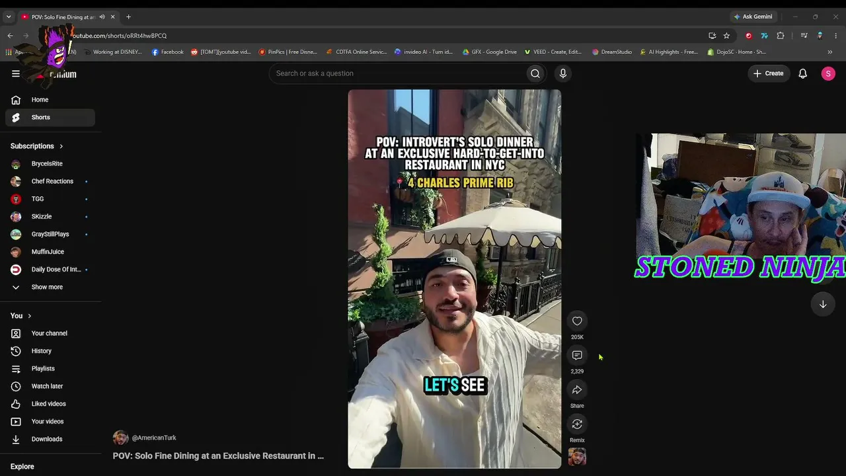This screenshot has height=476, width=846.
Task: Open BryceIsRite subscription channel
Action: pos(50,163)
